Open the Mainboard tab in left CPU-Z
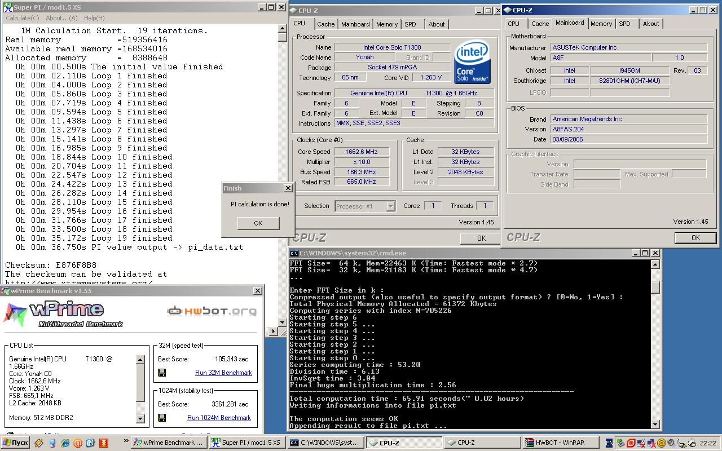 (x=355, y=24)
